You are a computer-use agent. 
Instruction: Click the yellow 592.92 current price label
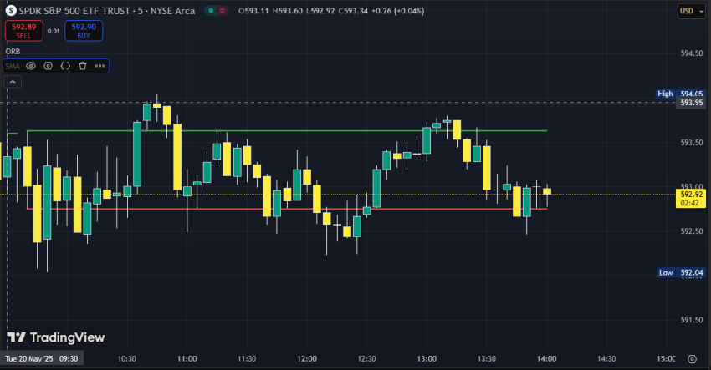click(691, 198)
